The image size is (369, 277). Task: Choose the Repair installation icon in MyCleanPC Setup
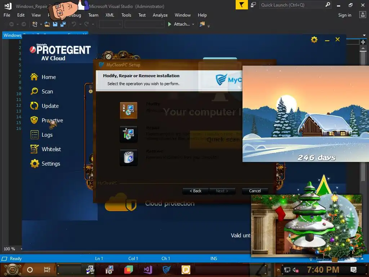129,134
